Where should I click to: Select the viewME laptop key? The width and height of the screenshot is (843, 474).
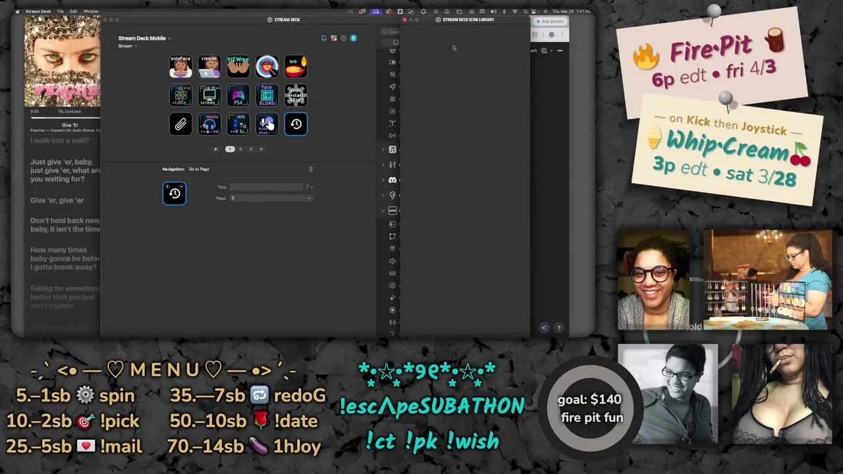209,66
